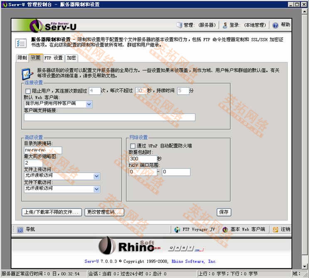Focus the 客户端支持链接 text field
The image size is (309, 278).
tap(110, 117)
